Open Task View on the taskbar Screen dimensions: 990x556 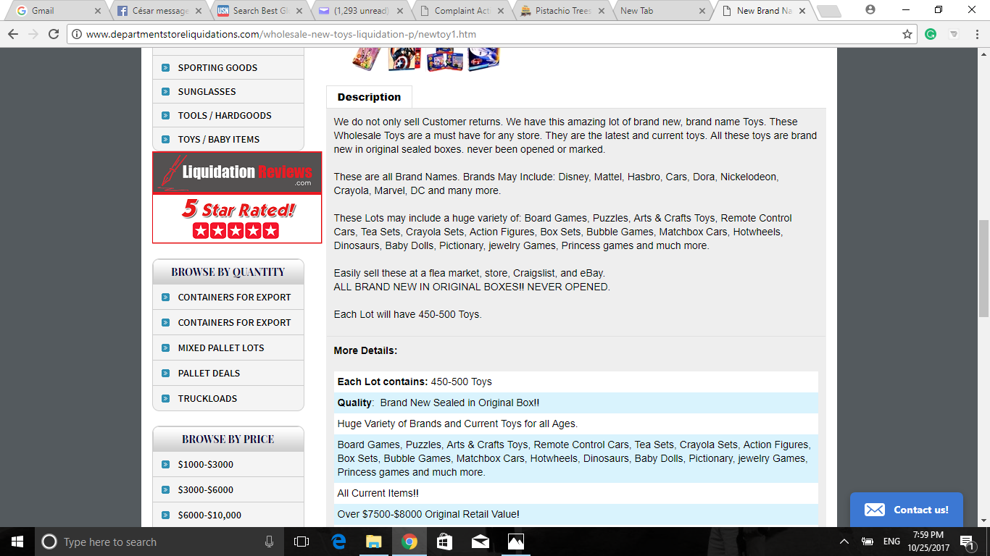[x=301, y=542]
